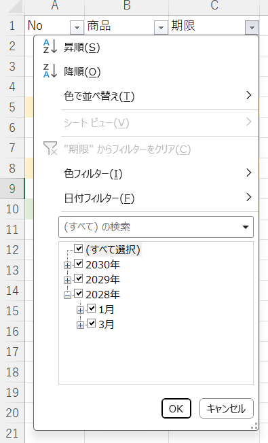Confirm filter with OK button

coord(176,408)
